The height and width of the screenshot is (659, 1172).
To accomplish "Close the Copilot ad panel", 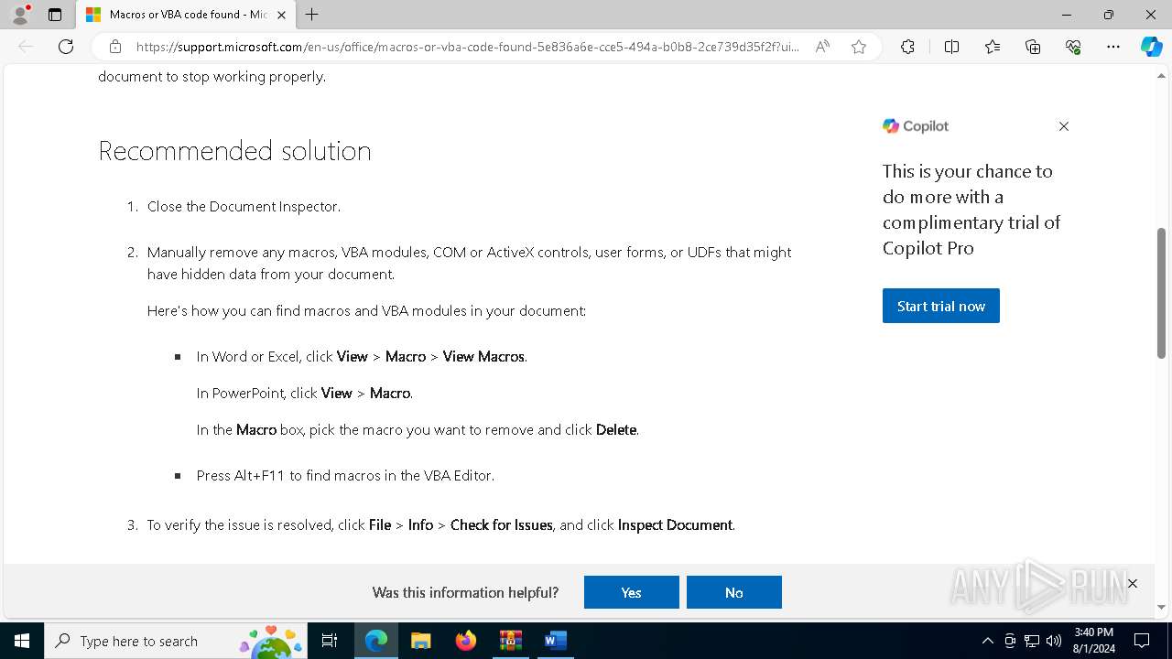I will click(1063, 126).
